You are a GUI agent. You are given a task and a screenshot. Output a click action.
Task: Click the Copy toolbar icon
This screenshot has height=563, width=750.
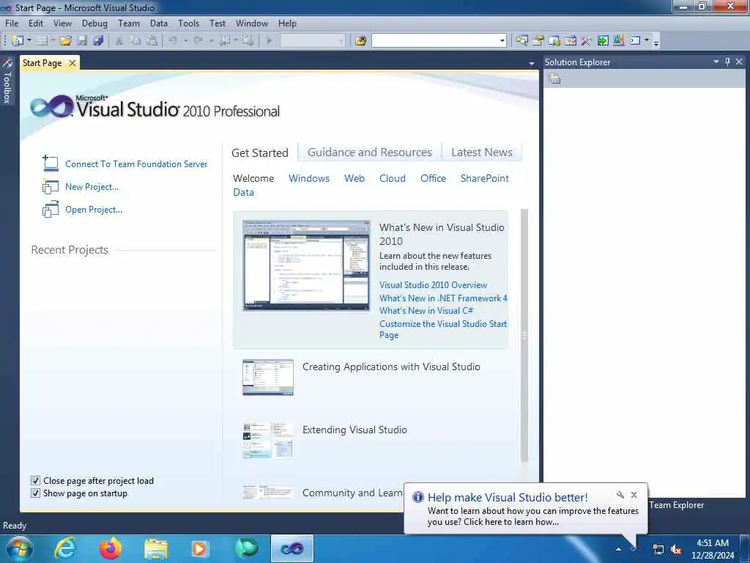[135, 41]
